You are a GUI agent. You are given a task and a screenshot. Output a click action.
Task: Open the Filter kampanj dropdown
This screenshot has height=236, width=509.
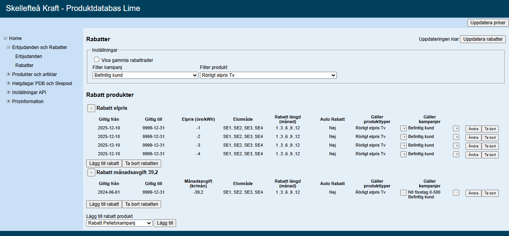pyautogui.click(x=145, y=75)
